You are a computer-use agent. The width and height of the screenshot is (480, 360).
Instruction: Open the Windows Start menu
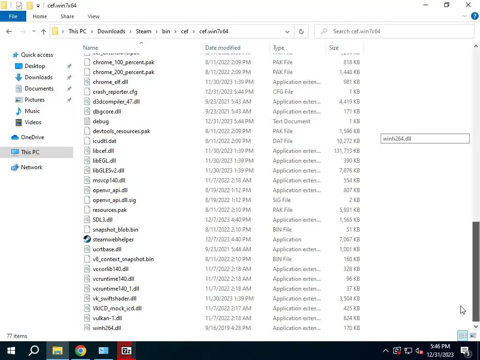[11, 351]
